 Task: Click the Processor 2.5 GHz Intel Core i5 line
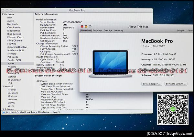click(x=159, y=54)
